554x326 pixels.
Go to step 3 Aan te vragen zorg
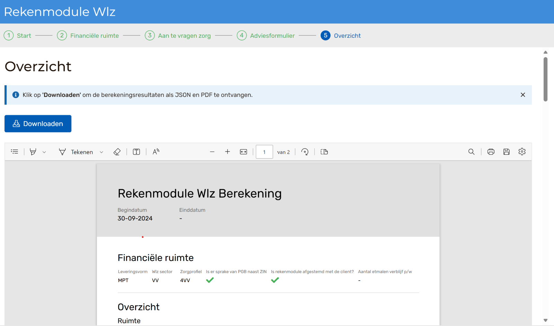[x=178, y=35]
